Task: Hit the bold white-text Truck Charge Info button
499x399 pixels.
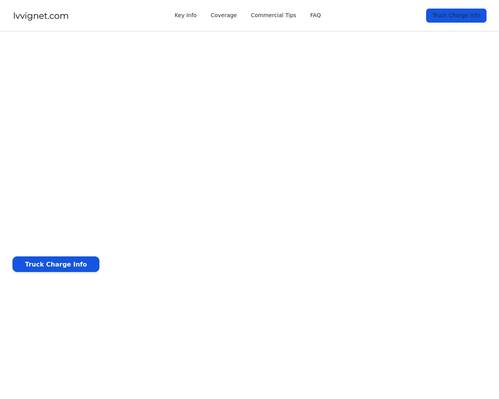Action: [x=56, y=264]
